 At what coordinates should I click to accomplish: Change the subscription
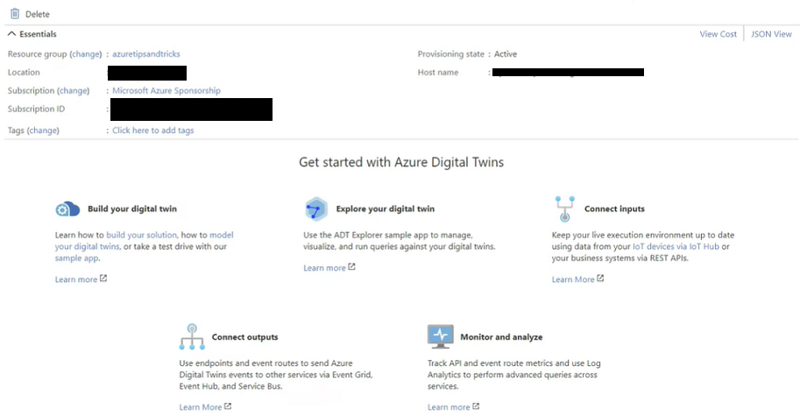click(74, 91)
